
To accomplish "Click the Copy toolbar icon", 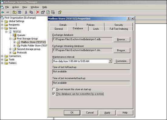I will tap(31, 12).
